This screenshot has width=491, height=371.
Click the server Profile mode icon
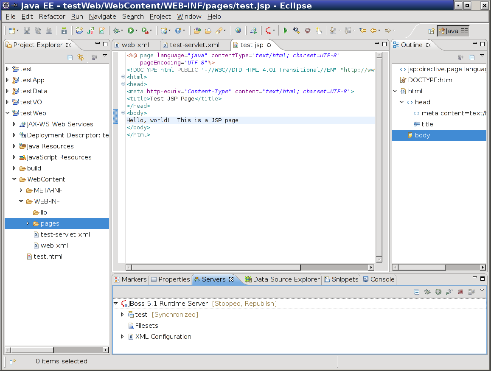coord(449,292)
